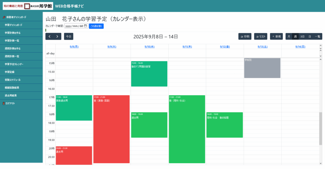Click the ＋新規 add event button
325x169 pixels.
[x=276, y=36]
